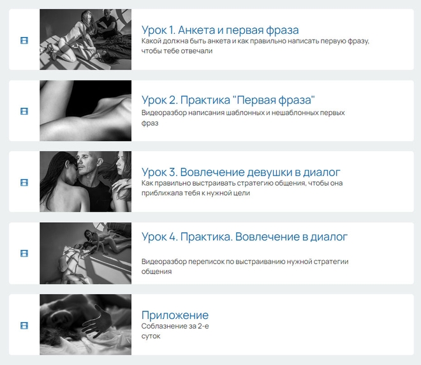The width and height of the screenshot is (421, 365).
Task: Click the Видеоразбор написания шаблонных description
Action: (243, 117)
